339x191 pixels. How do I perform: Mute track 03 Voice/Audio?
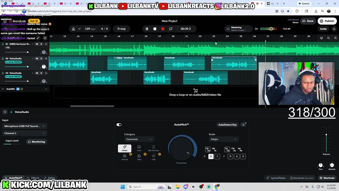pos(37,73)
